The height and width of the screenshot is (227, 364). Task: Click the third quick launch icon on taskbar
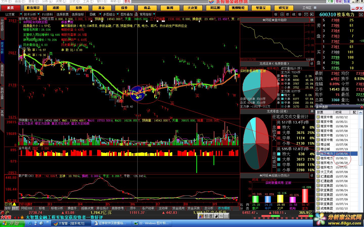coord(41,223)
